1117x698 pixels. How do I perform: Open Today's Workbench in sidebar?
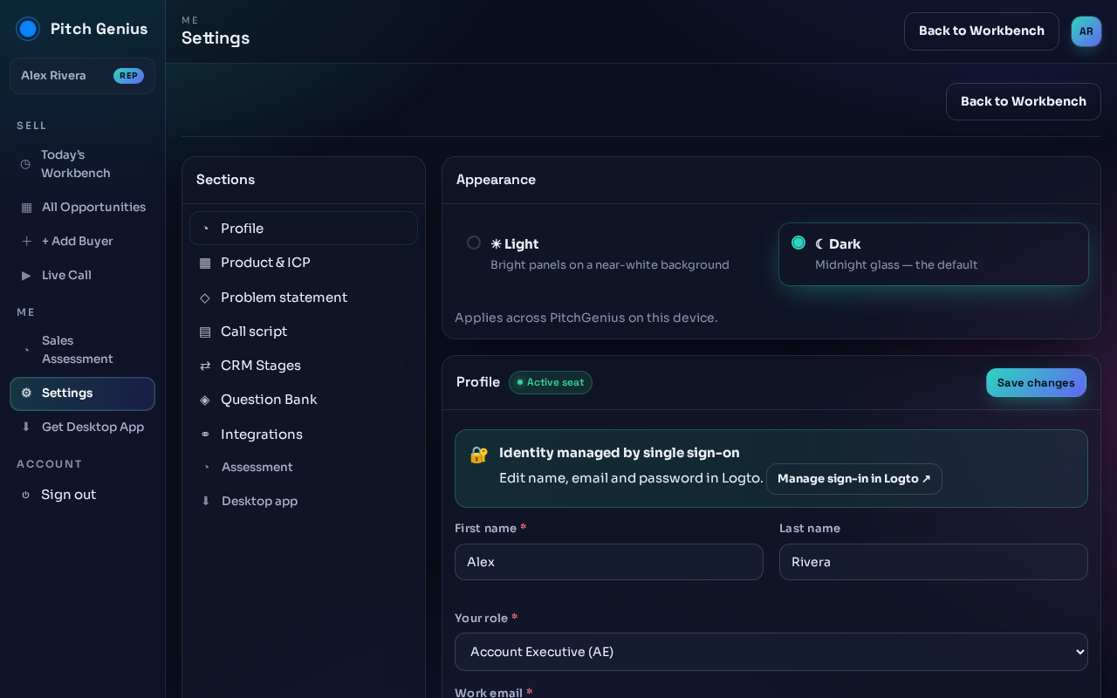point(82,164)
